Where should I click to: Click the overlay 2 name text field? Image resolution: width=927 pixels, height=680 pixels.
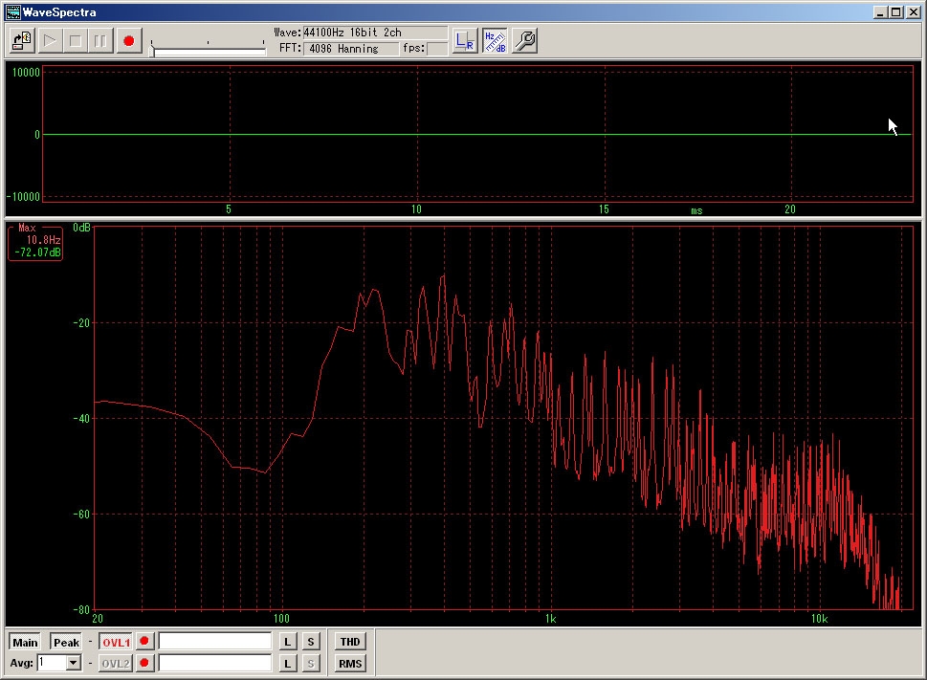(215, 663)
